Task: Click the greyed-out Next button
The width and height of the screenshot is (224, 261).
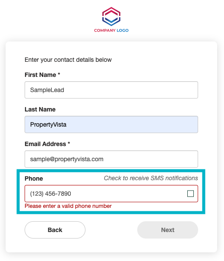Action: pyautogui.click(x=167, y=230)
